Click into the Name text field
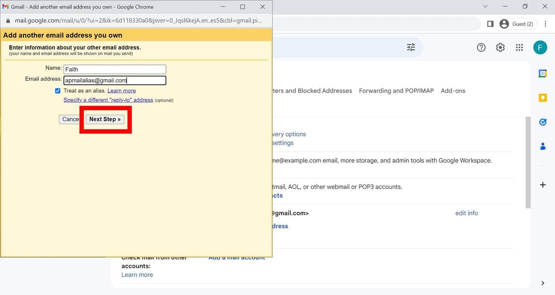555x295 pixels. (x=114, y=69)
